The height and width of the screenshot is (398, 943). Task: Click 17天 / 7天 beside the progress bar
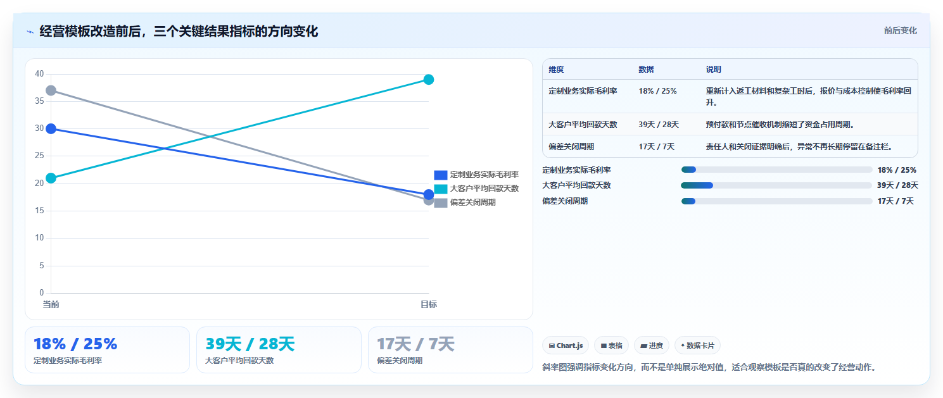point(896,201)
